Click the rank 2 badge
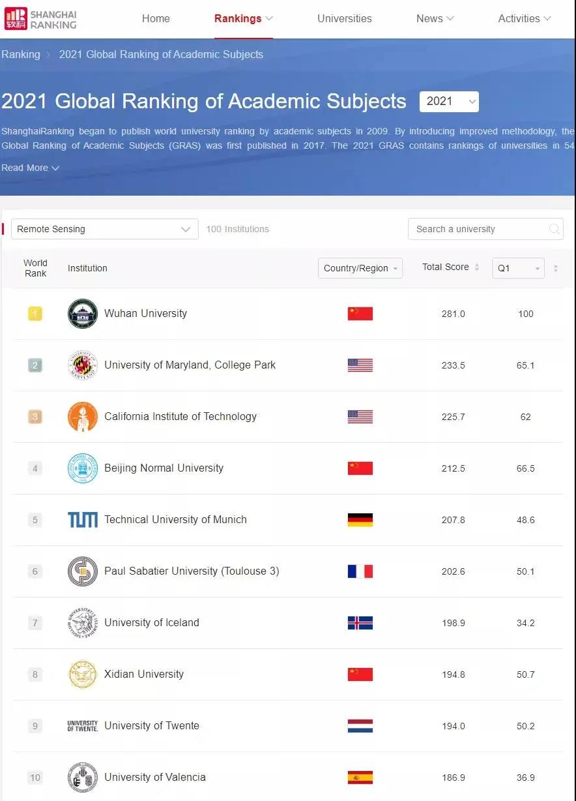 pos(35,365)
